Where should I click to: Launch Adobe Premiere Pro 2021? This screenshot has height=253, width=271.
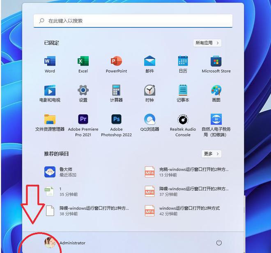pos(83,125)
